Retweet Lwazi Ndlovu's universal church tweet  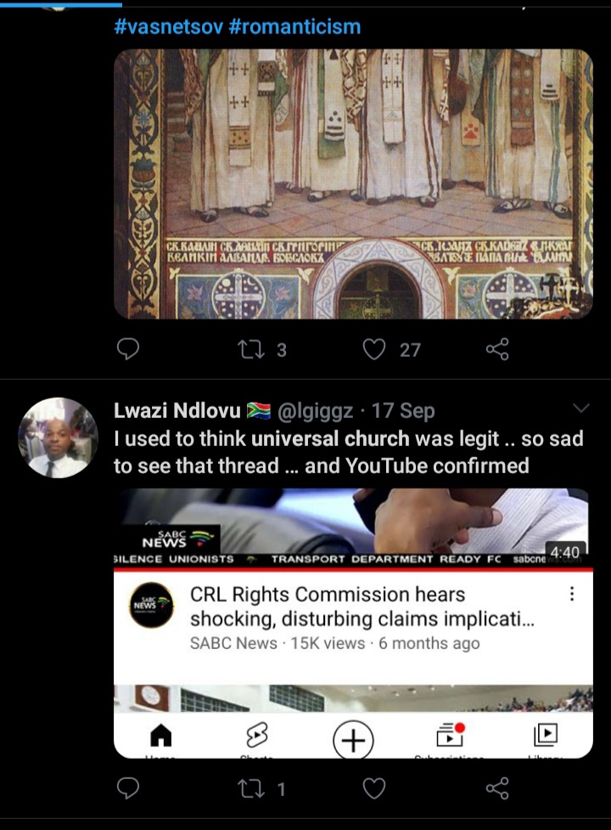pos(250,788)
